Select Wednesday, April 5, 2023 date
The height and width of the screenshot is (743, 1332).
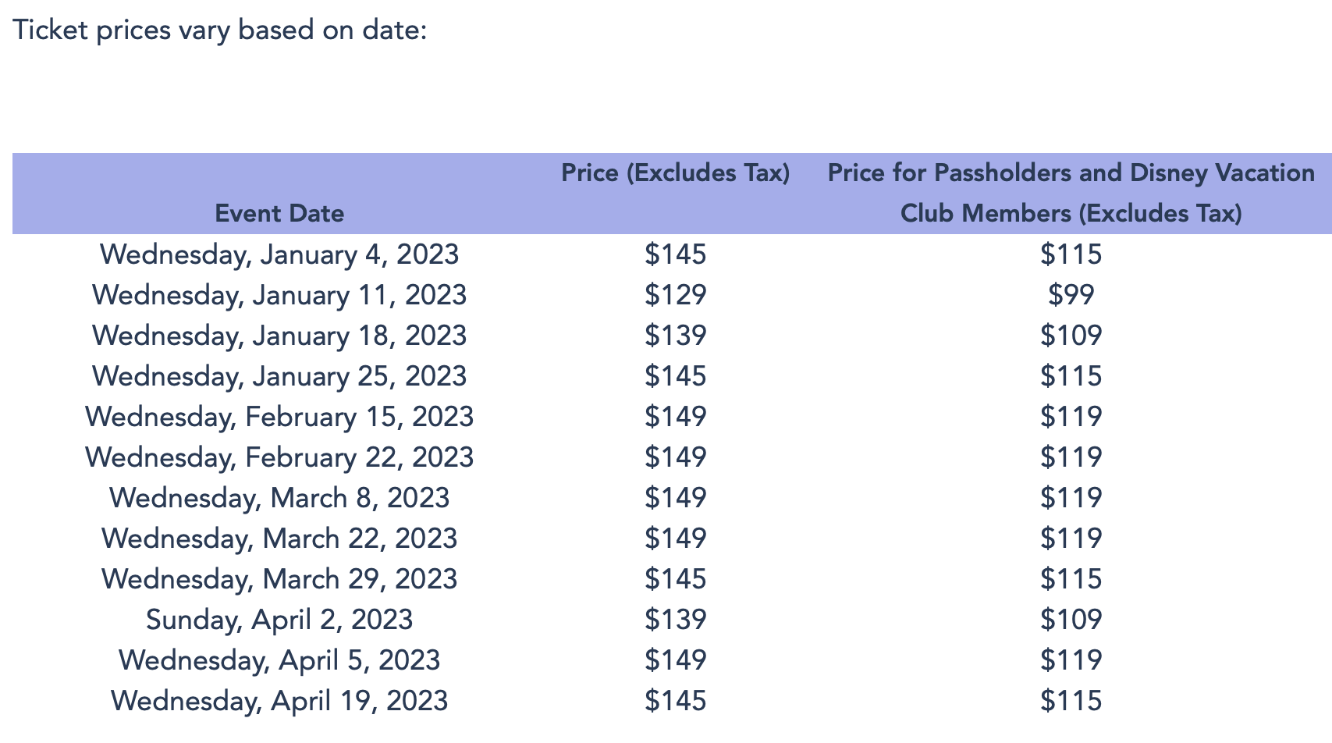click(x=279, y=660)
